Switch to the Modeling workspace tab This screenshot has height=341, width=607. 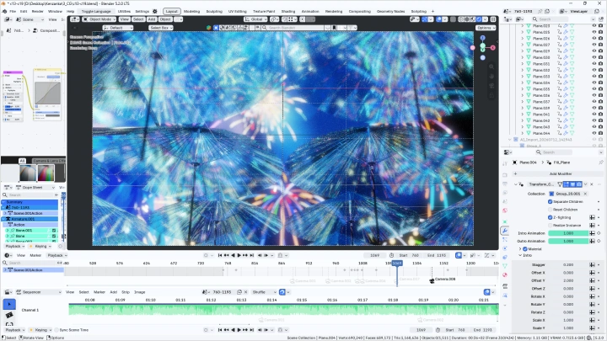(x=191, y=11)
